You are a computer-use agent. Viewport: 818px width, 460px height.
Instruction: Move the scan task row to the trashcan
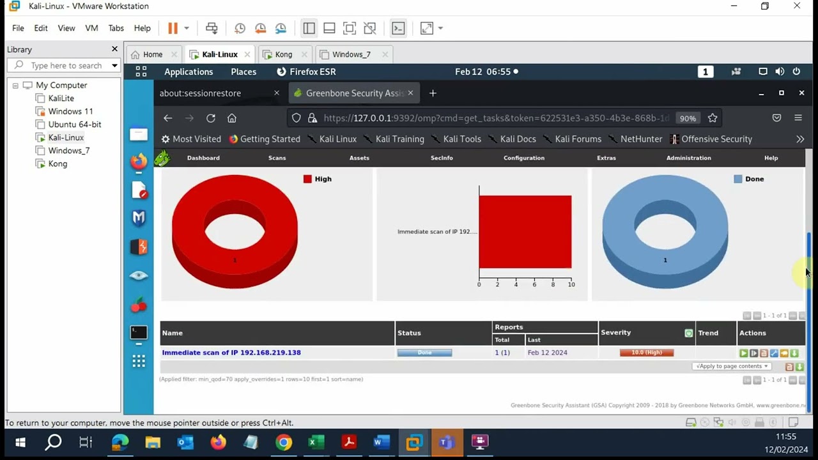[x=764, y=353]
